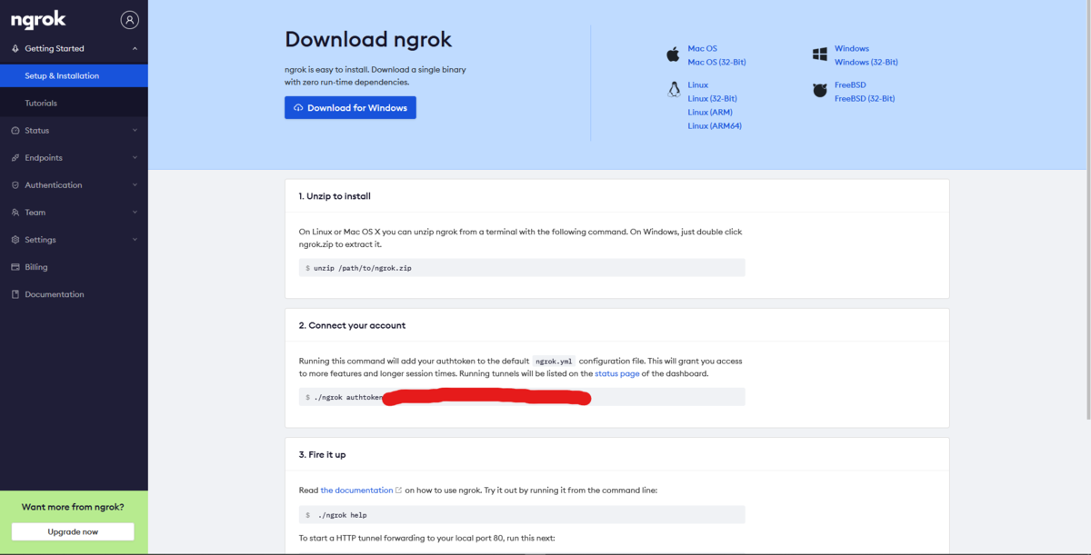Expand the Authentication section chevron
Image resolution: width=1091 pixels, height=555 pixels.
point(135,185)
